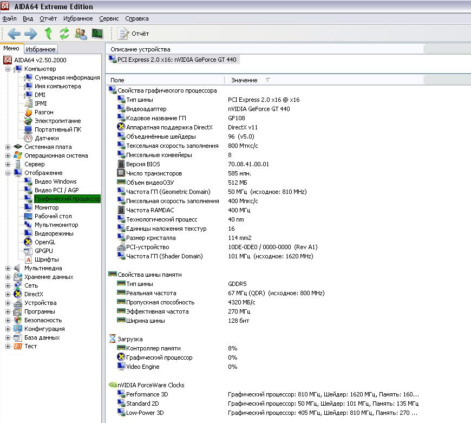Select Видеорежимы tree item
Image resolution: width=471 pixels, height=423 pixels.
pos(54,233)
